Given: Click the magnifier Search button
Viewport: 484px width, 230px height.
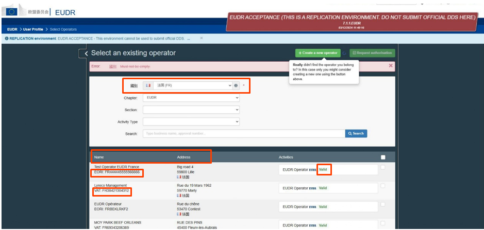Looking at the screenshot, I should tap(356, 133).
